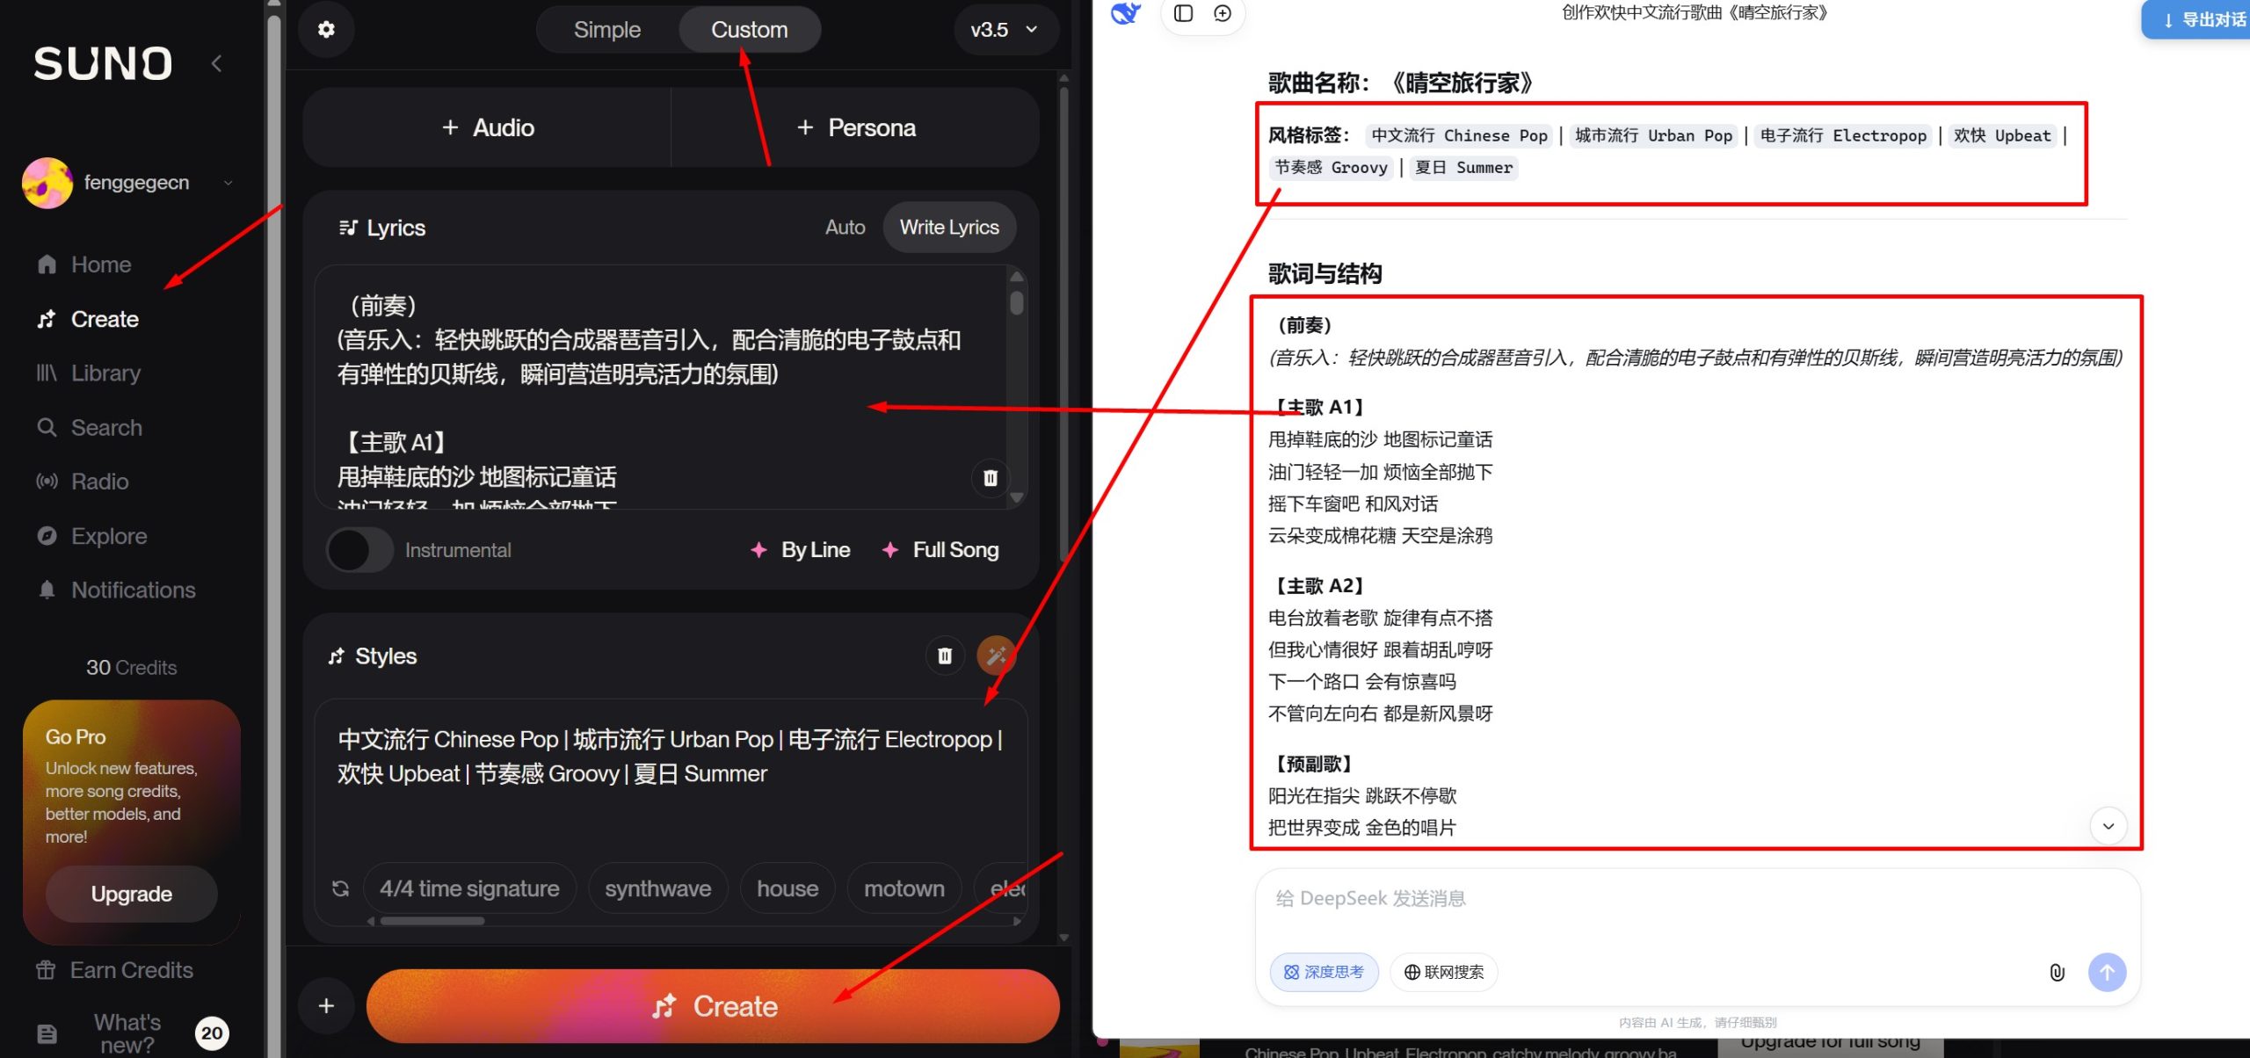Open Earn Credits link
Image resolution: width=2250 pixels, height=1058 pixels.
(114, 970)
